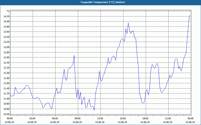
Task: Click the 12,00 y-axis value
Action: coord(7,73)
